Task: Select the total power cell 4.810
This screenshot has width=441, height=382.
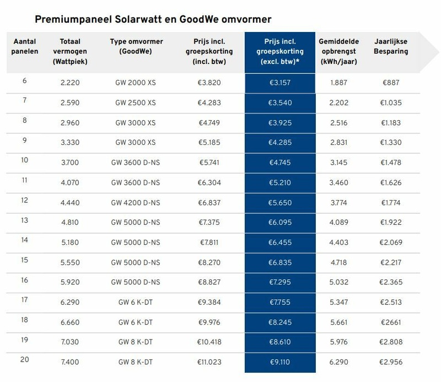Action: [x=71, y=223]
